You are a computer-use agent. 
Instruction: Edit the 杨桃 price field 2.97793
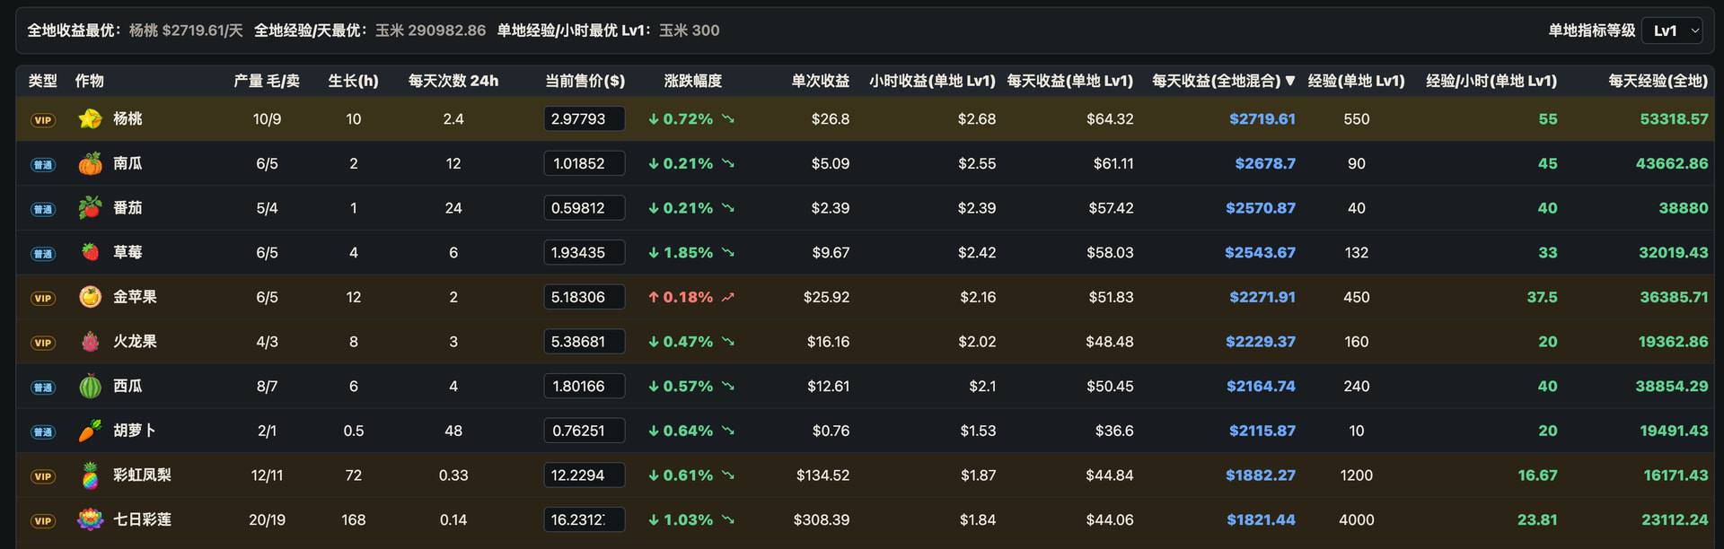click(585, 118)
